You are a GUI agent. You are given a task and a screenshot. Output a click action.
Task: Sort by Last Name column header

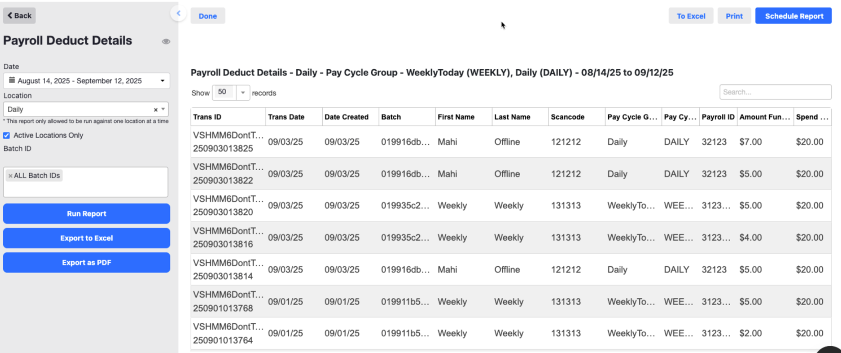tap(520, 117)
